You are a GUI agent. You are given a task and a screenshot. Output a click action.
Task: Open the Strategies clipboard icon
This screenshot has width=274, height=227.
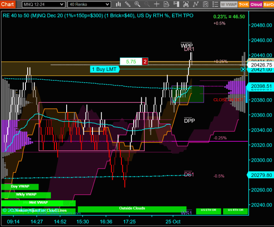point(206,4)
